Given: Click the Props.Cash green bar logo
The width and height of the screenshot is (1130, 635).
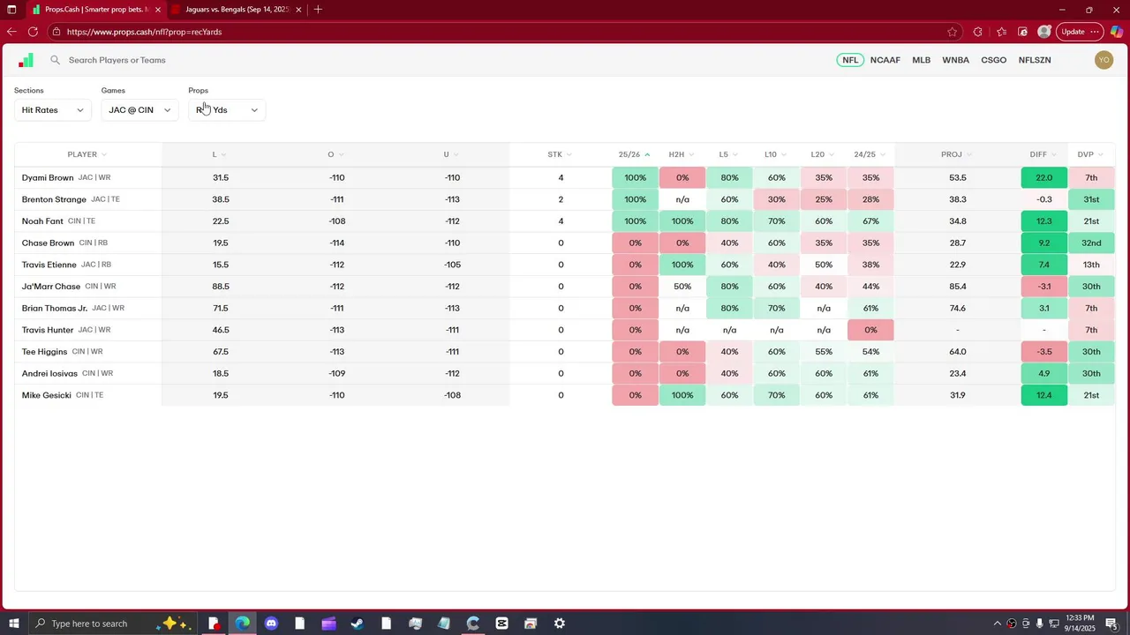Looking at the screenshot, I should tap(26, 60).
